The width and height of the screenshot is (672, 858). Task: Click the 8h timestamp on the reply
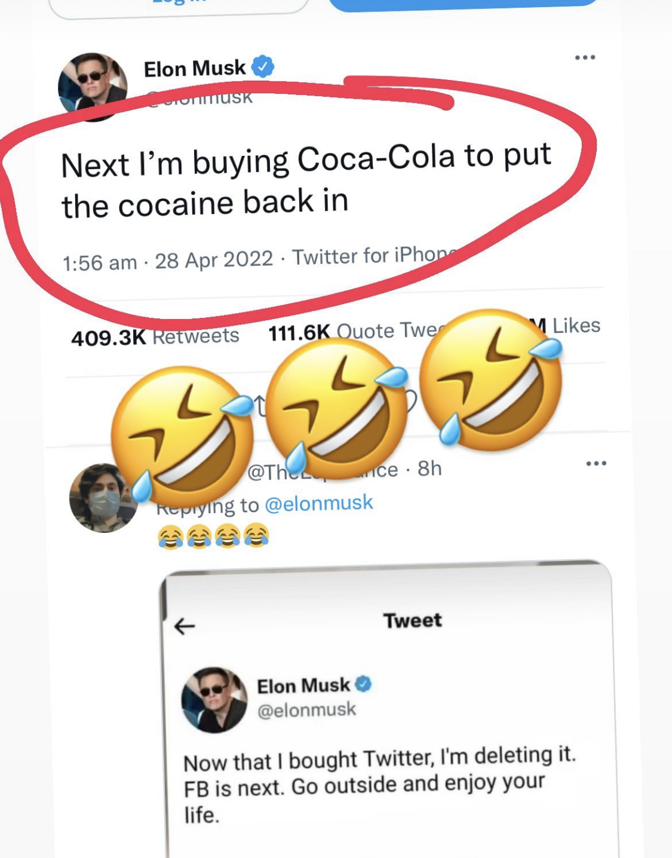[x=429, y=468]
